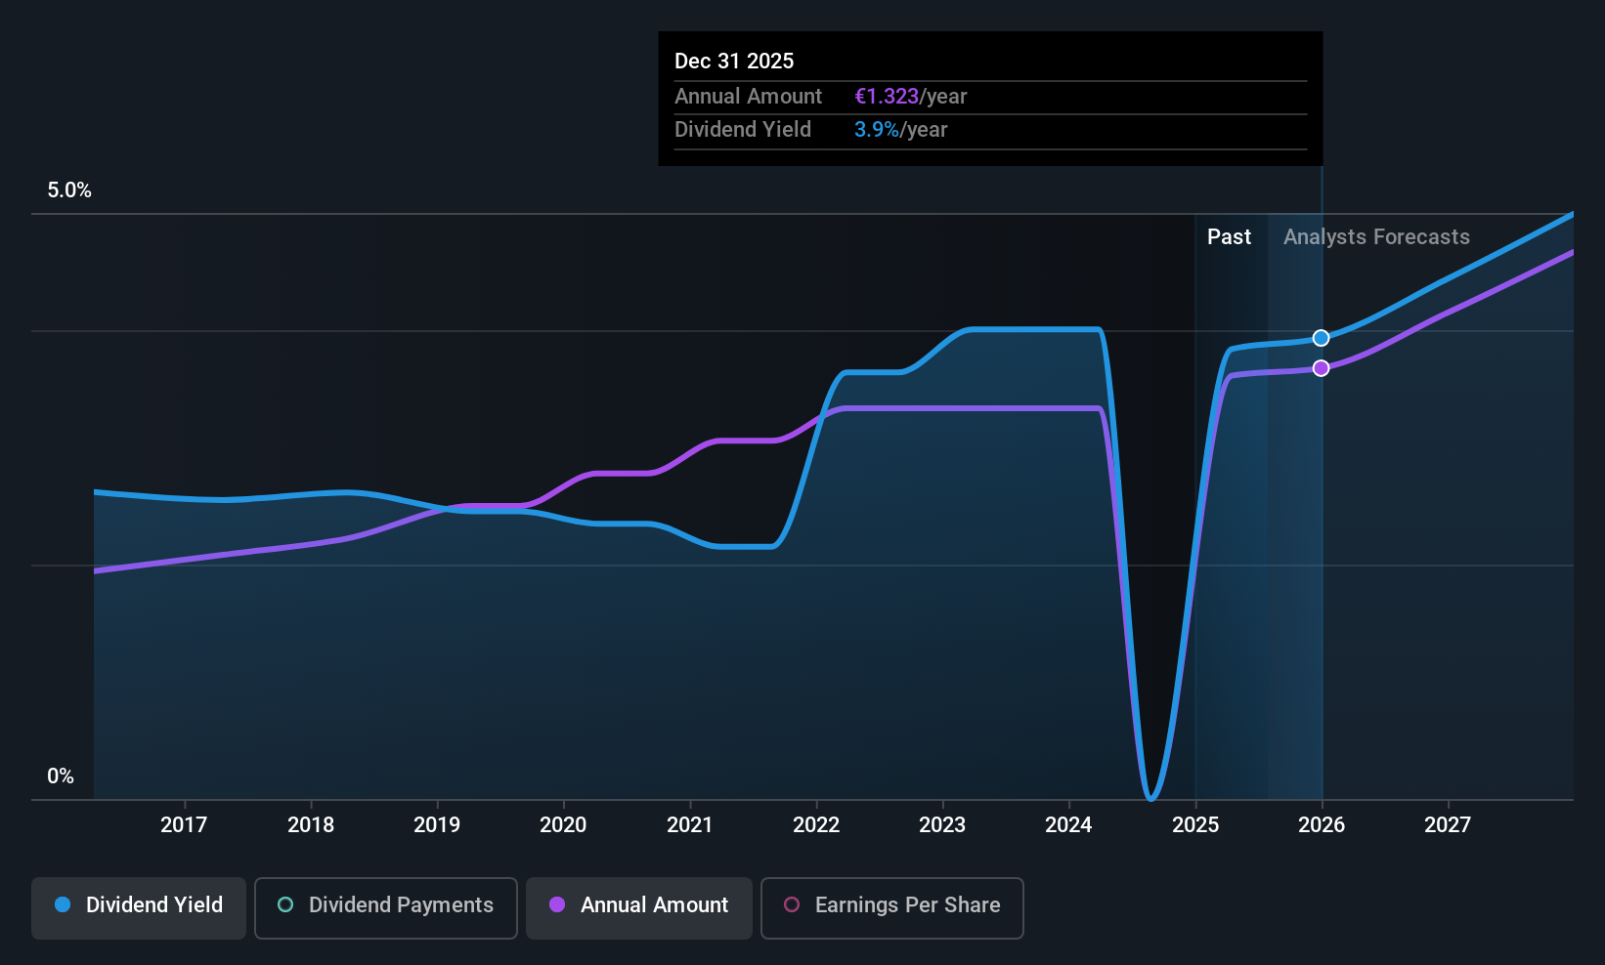
Task: Click the 2024 x-axis label
Action: (x=1068, y=824)
